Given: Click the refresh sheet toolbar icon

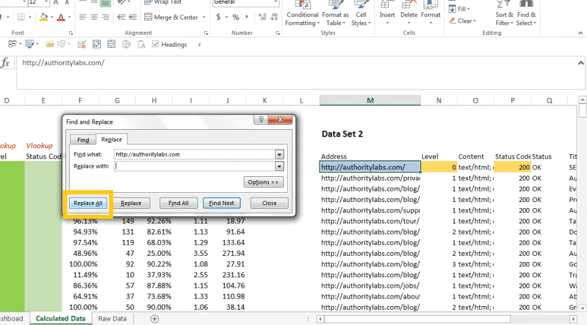Looking at the screenshot, I should tap(97, 44).
